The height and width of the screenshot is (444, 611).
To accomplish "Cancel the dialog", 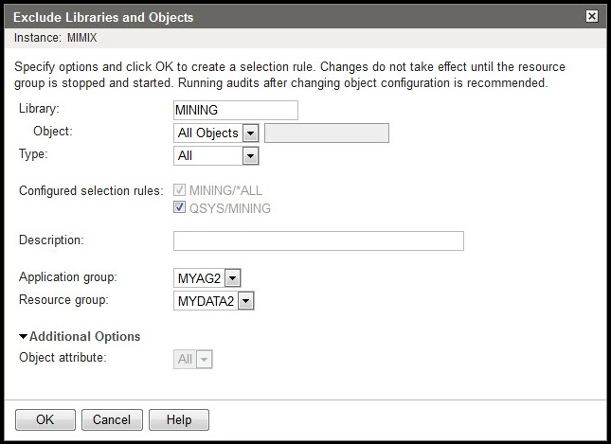I will point(112,419).
